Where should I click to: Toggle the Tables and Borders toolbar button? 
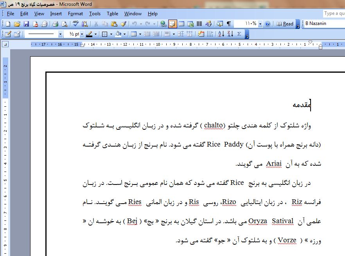tap(172, 24)
